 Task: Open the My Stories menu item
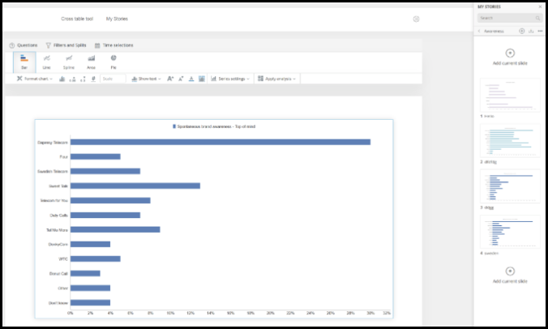point(117,19)
